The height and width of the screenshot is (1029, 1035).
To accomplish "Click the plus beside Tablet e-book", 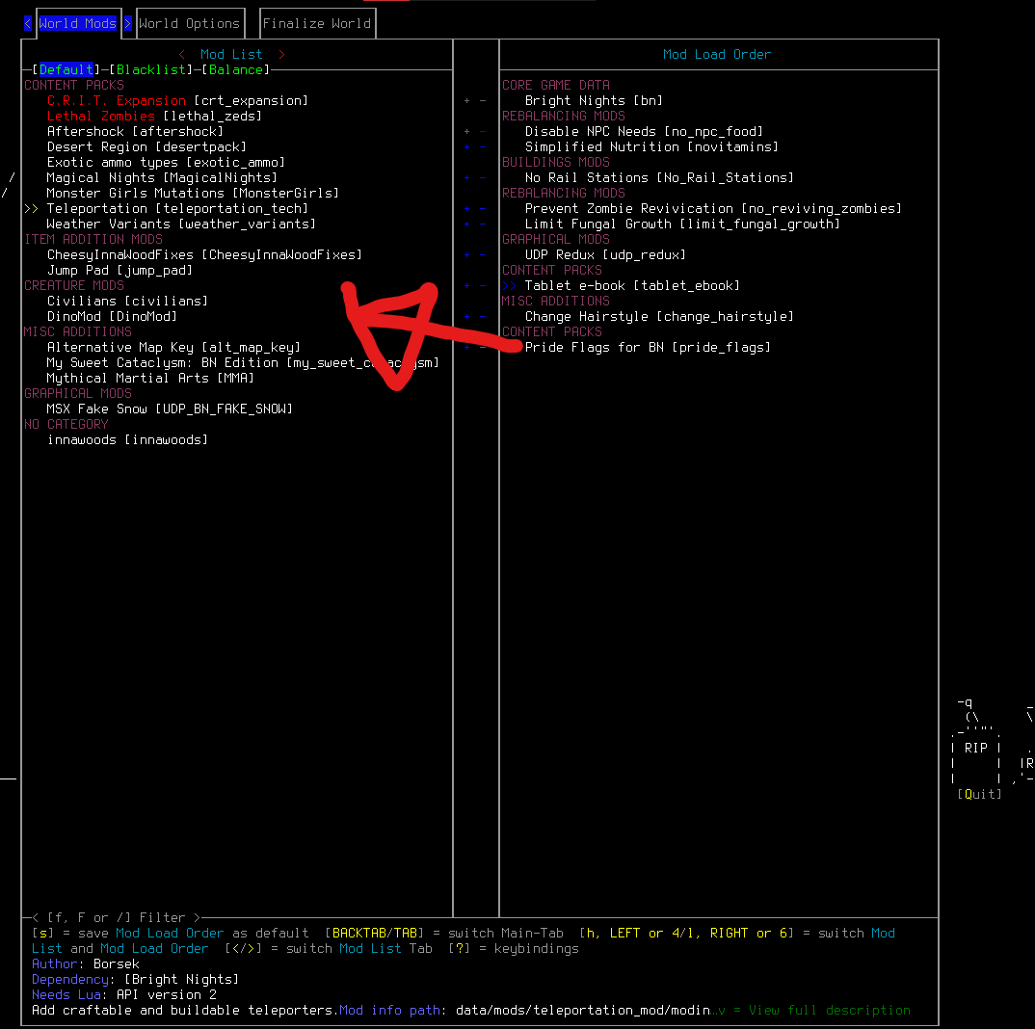I will pyautogui.click(x=466, y=286).
